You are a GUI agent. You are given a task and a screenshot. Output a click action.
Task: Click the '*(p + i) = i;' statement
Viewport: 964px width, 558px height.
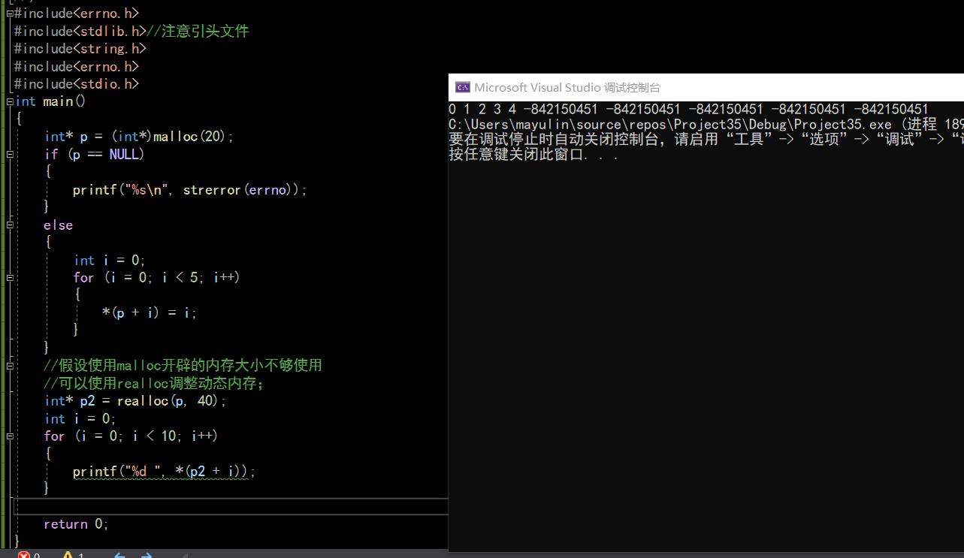click(x=150, y=312)
